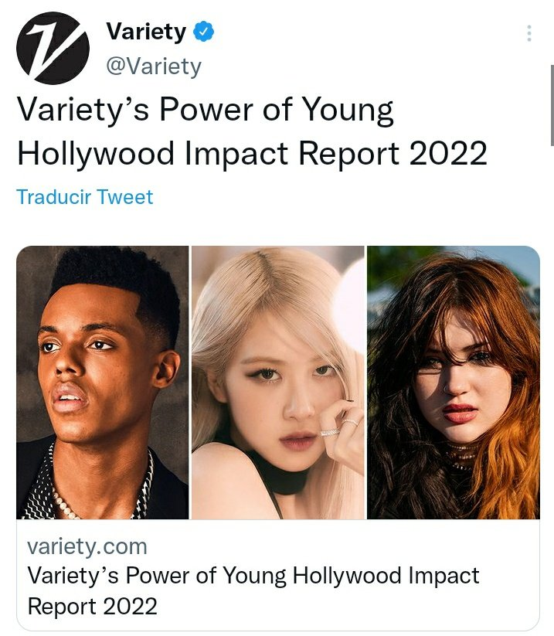Image resolution: width=554 pixels, height=636 pixels.
Task: Click the vertical scrollbar thumb at right edge
Action: click(x=552, y=105)
